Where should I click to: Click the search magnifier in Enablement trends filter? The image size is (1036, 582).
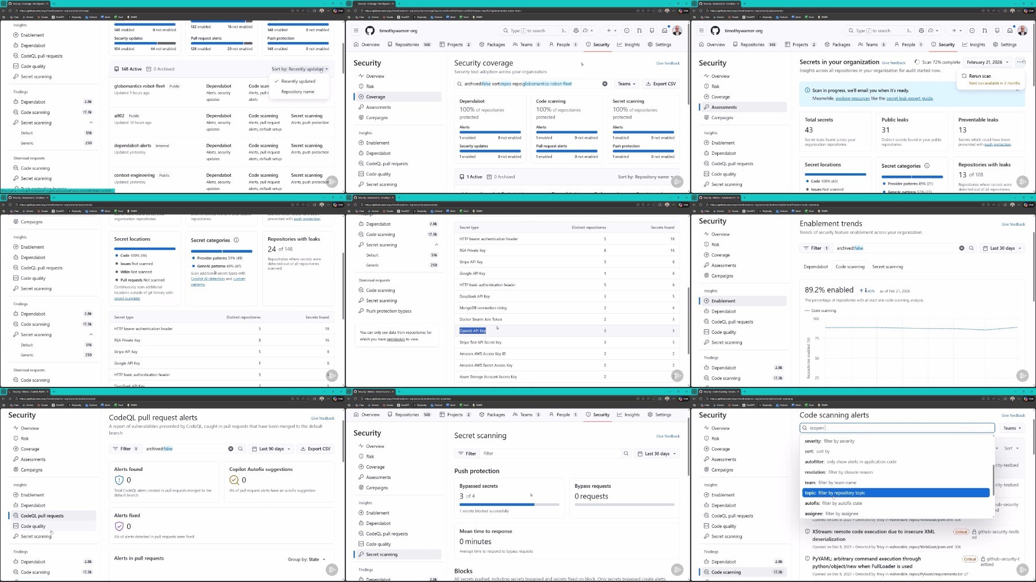[972, 248]
